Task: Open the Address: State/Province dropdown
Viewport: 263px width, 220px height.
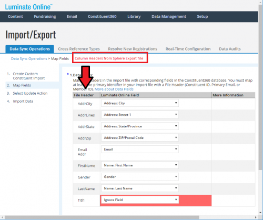Action: click(x=140, y=126)
